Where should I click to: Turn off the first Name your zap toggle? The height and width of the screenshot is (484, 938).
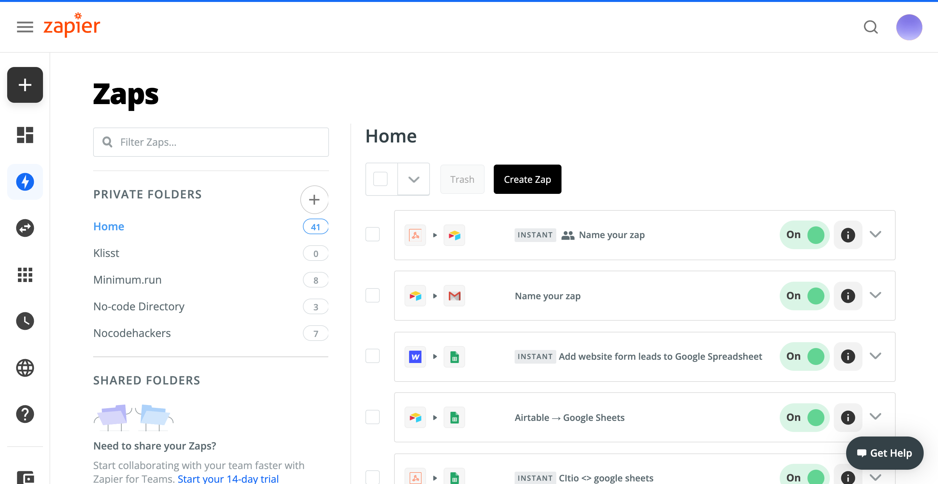804,235
